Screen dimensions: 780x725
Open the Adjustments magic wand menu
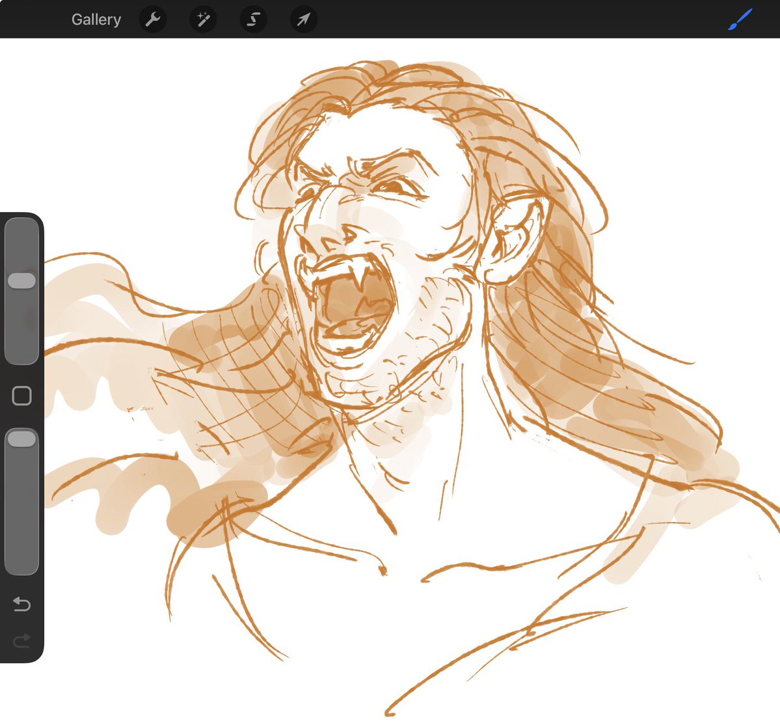pos(203,20)
